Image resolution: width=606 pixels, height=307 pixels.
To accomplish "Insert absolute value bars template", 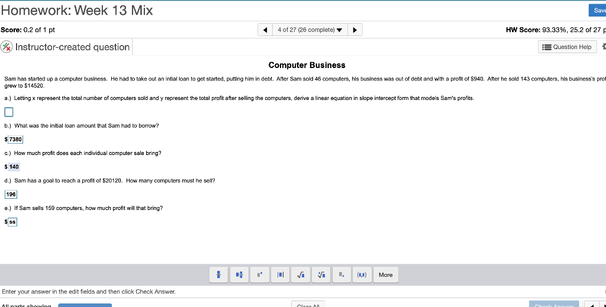I will [x=280, y=275].
